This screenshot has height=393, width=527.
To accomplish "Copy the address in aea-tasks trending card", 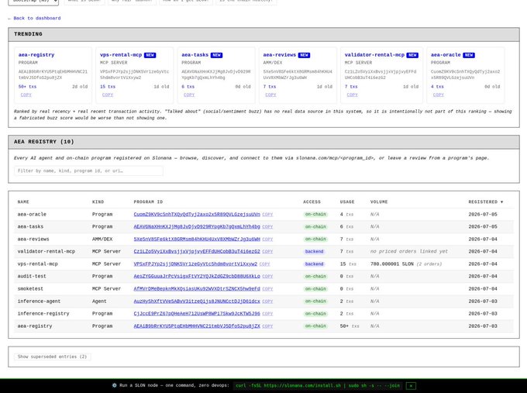I will pos(189,95).
